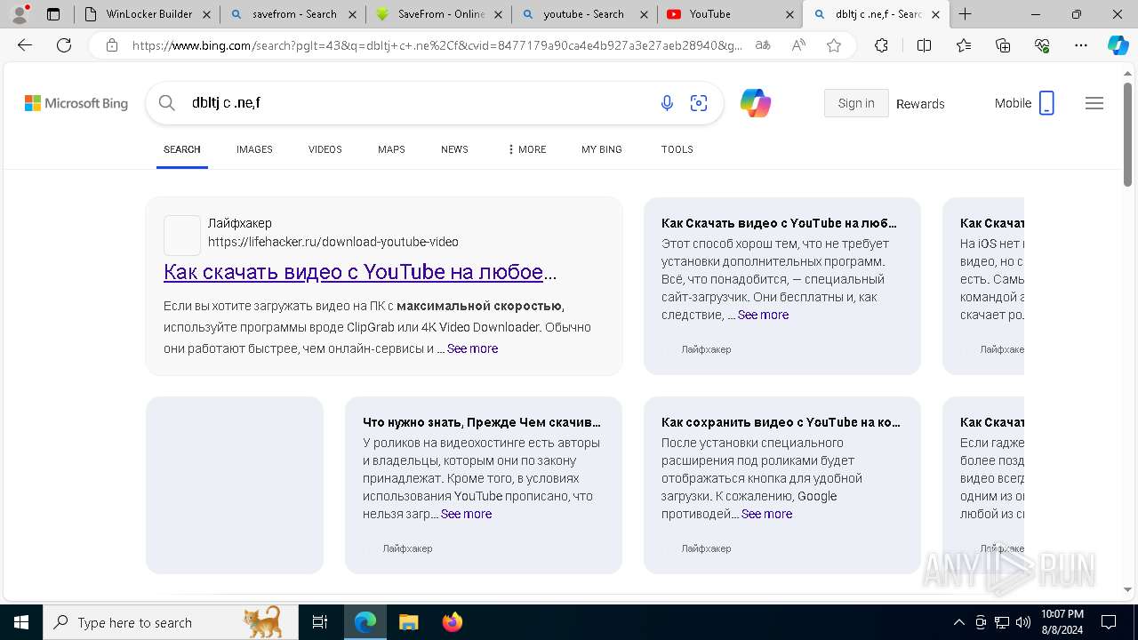This screenshot has height=640, width=1138.
Task: Close the current Bing search tab
Action: [935, 14]
